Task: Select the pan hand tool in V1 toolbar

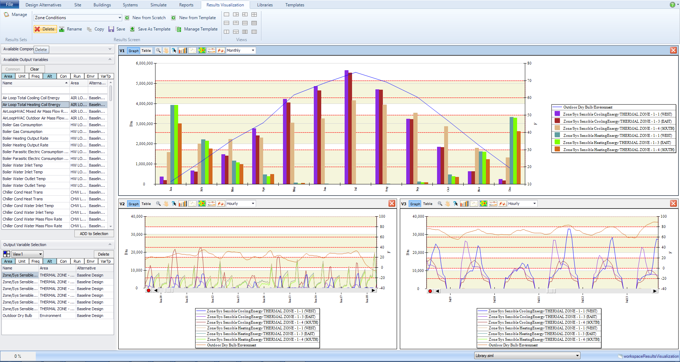Action: [x=166, y=50]
